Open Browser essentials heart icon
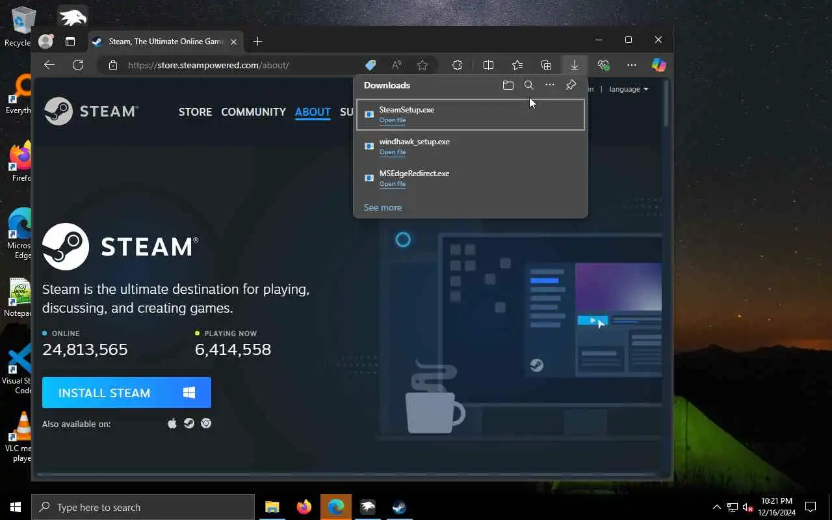This screenshot has height=520, width=832. (x=603, y=65)
